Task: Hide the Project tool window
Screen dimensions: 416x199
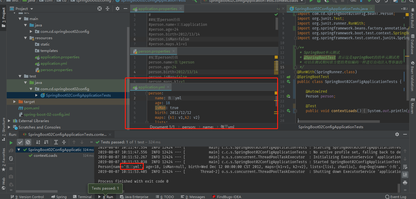Action: (126, 9)
